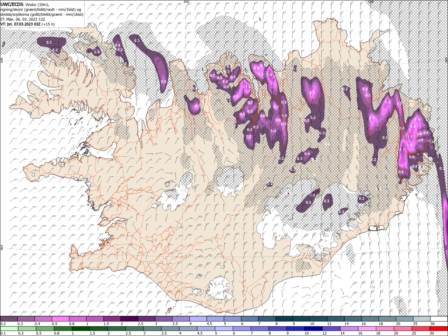
Task: Click the 6–7 slate blue snow scale swatch
Action: coord(250,319)
